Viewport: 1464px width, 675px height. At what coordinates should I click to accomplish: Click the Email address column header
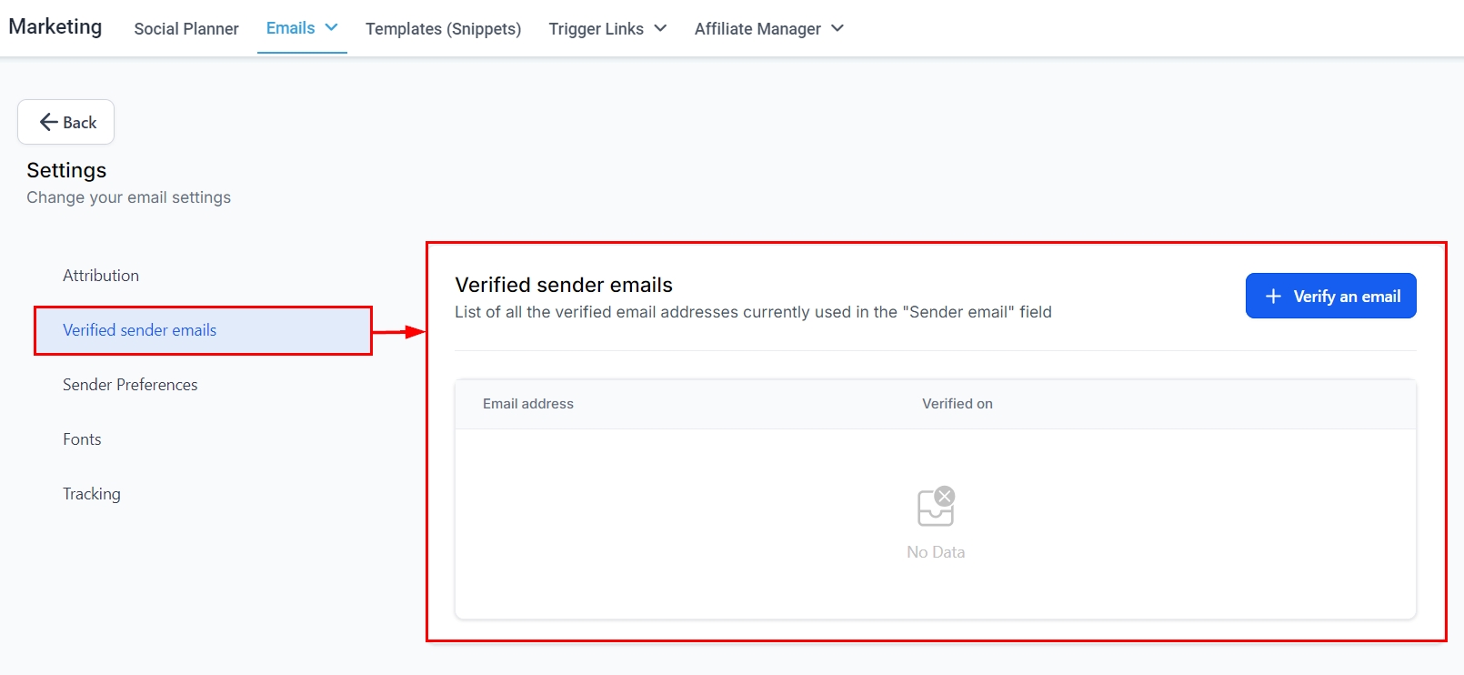tap(528, 404)
